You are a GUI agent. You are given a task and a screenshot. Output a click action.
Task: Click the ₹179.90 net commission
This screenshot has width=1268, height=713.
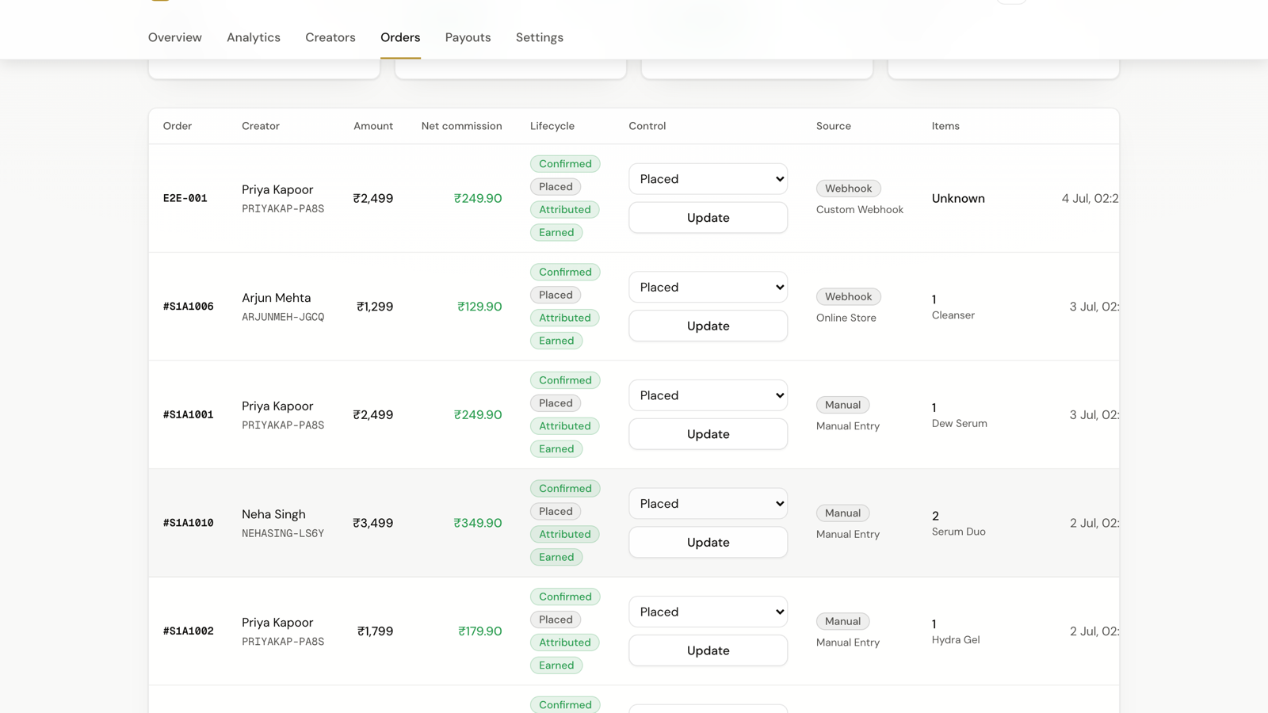point(480,631)
